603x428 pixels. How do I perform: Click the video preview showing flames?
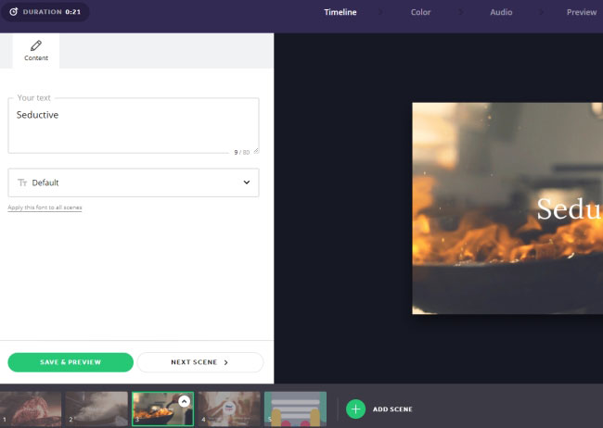pos(507,208)
